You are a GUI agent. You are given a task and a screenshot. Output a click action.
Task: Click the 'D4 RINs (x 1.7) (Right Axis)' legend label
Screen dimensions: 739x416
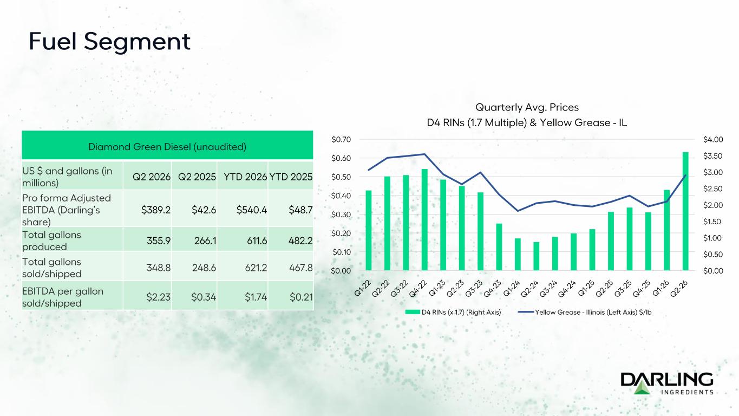[x=462, y=312]
